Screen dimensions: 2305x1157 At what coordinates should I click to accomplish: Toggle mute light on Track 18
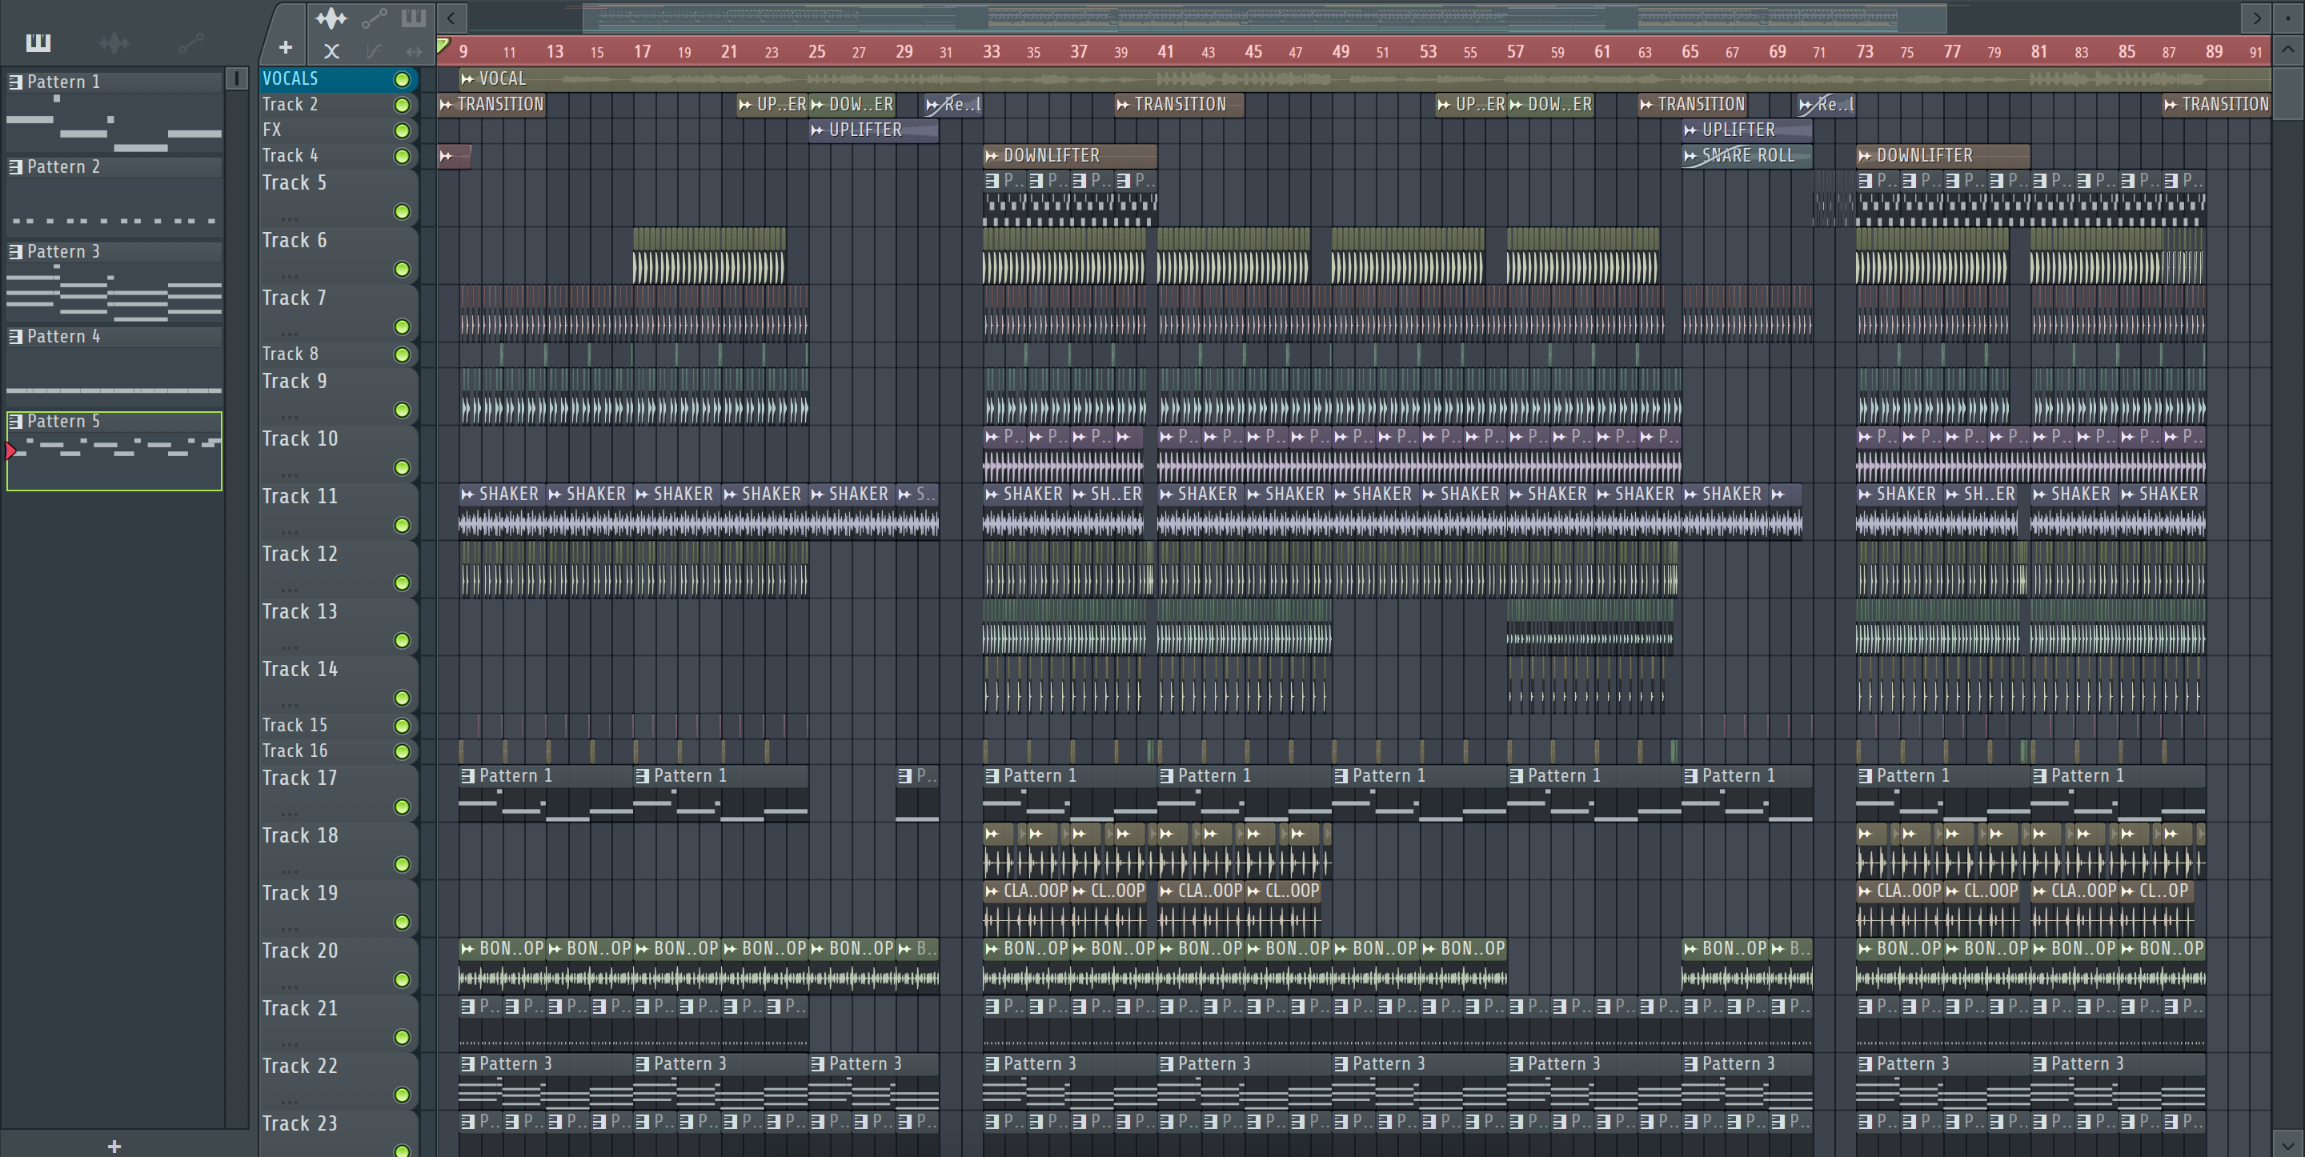tap(402, 864)
